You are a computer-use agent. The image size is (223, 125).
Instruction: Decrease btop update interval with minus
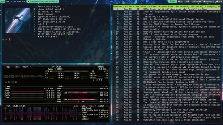tap(96, 67)
